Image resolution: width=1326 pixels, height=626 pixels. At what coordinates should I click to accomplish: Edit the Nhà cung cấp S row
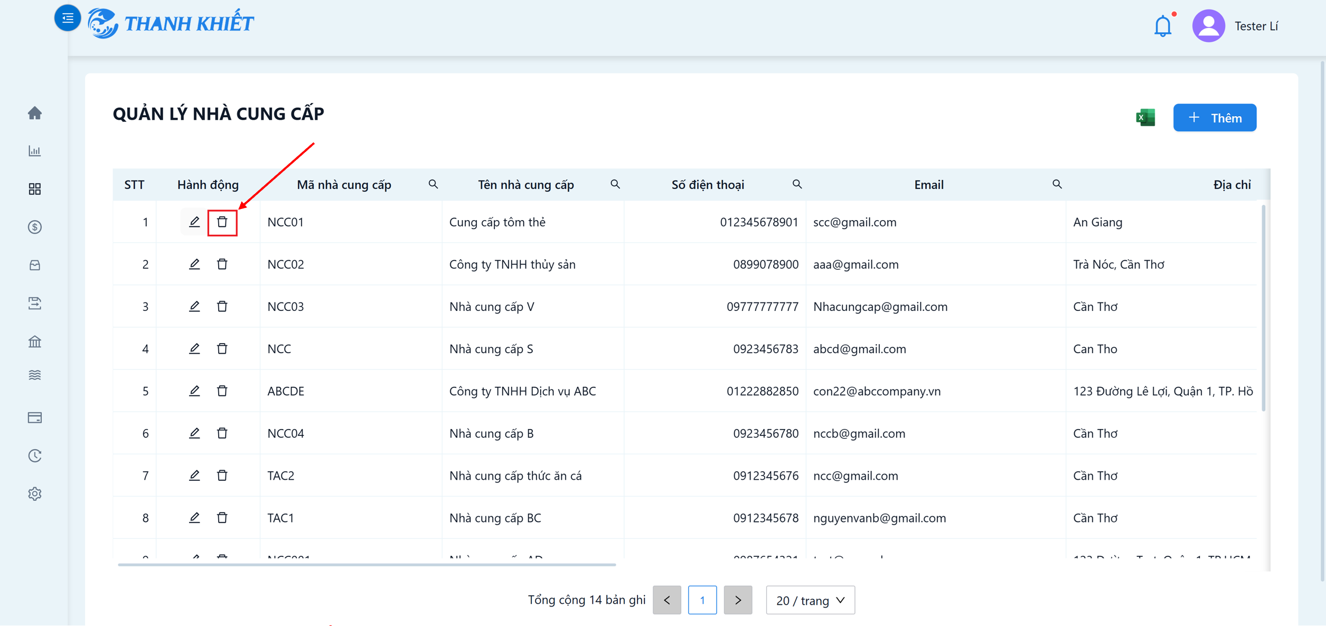(x=194, y=348)
